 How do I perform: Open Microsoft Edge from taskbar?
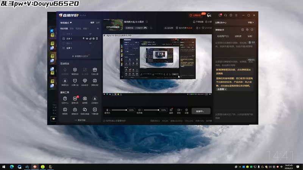(12, 167)
